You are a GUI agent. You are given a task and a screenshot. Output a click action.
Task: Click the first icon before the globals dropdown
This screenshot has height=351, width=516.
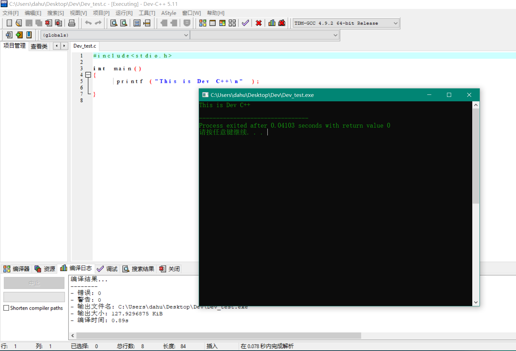(9, 35)
